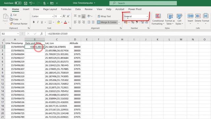Click Increase Decimal icon
The width and height of the screenshot is (211, 119).
click(x=142, y=22)
